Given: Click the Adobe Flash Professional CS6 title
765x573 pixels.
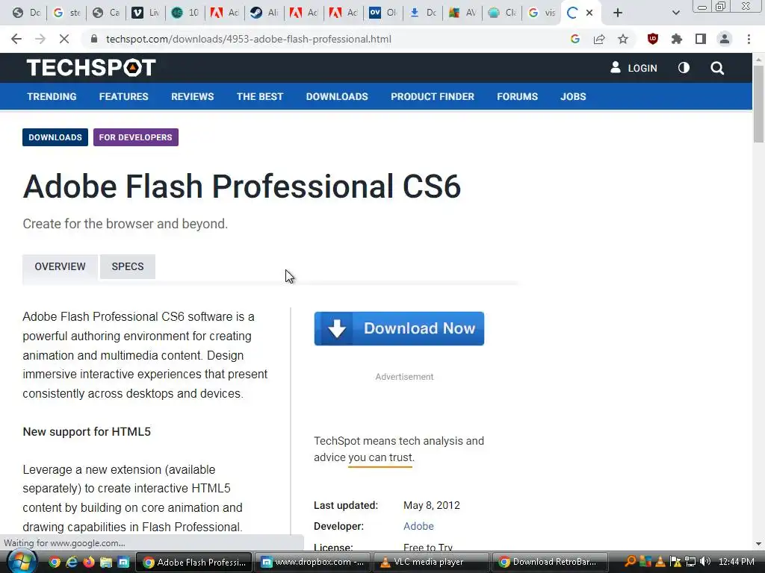Looking at the screenshot, I should click(241, 186).
